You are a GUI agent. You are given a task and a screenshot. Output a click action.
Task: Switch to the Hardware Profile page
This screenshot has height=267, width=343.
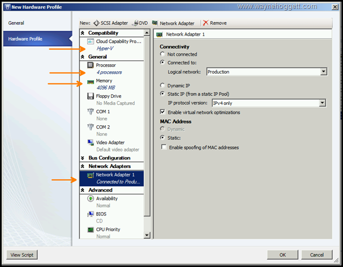(37, 38)
